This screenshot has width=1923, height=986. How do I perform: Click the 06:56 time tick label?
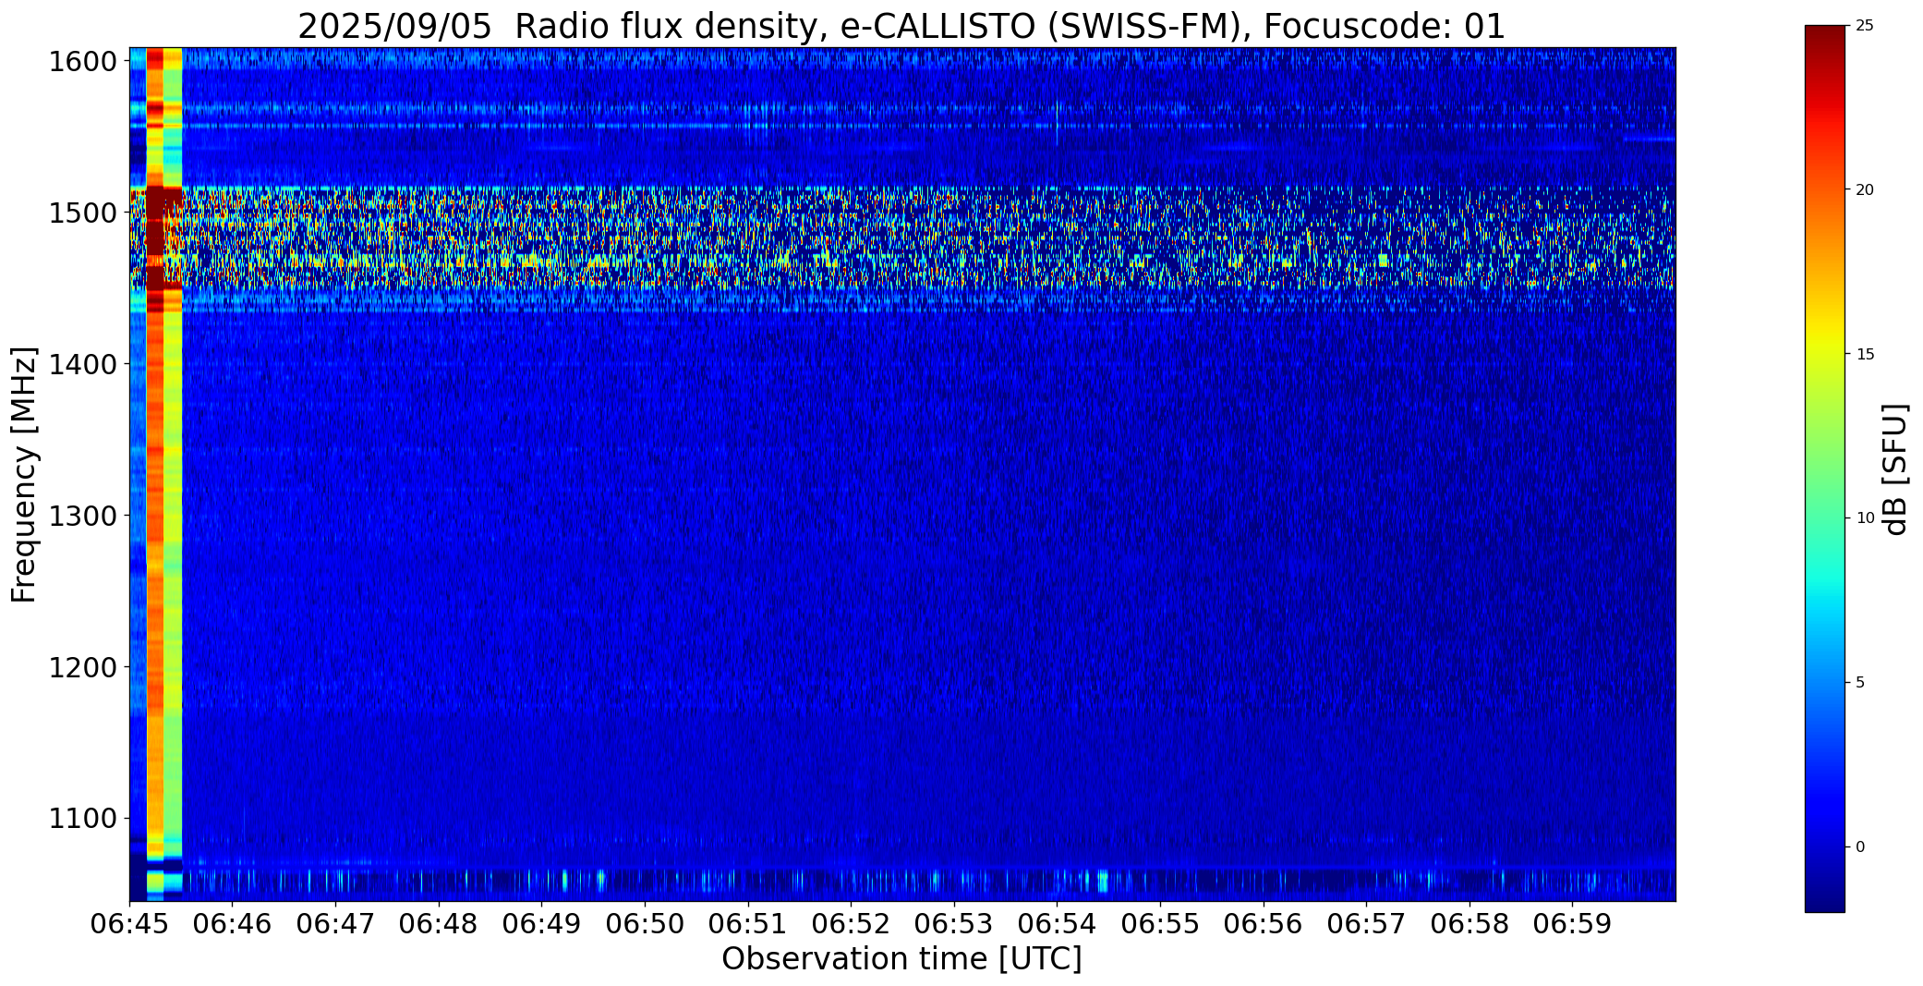pyautogui.click(x=1264, y=923)
